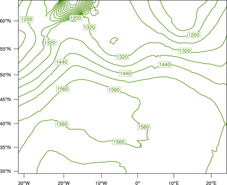
Task: Click the 60°N latitude axis label
Action: tap(5, 21)
